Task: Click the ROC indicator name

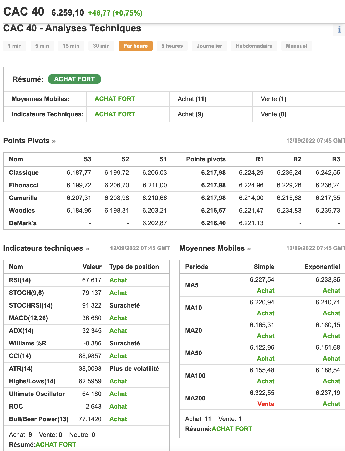Action: (16, 407)
